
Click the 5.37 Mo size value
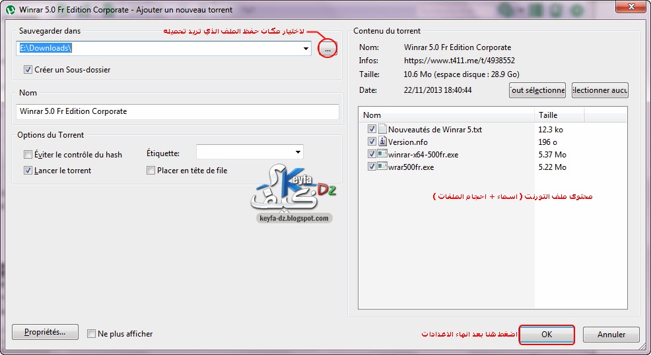(x=552, y=155)
